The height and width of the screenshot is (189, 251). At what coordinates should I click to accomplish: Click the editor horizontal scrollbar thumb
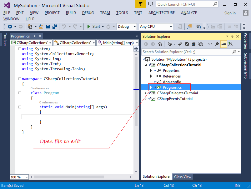(69, 177)
